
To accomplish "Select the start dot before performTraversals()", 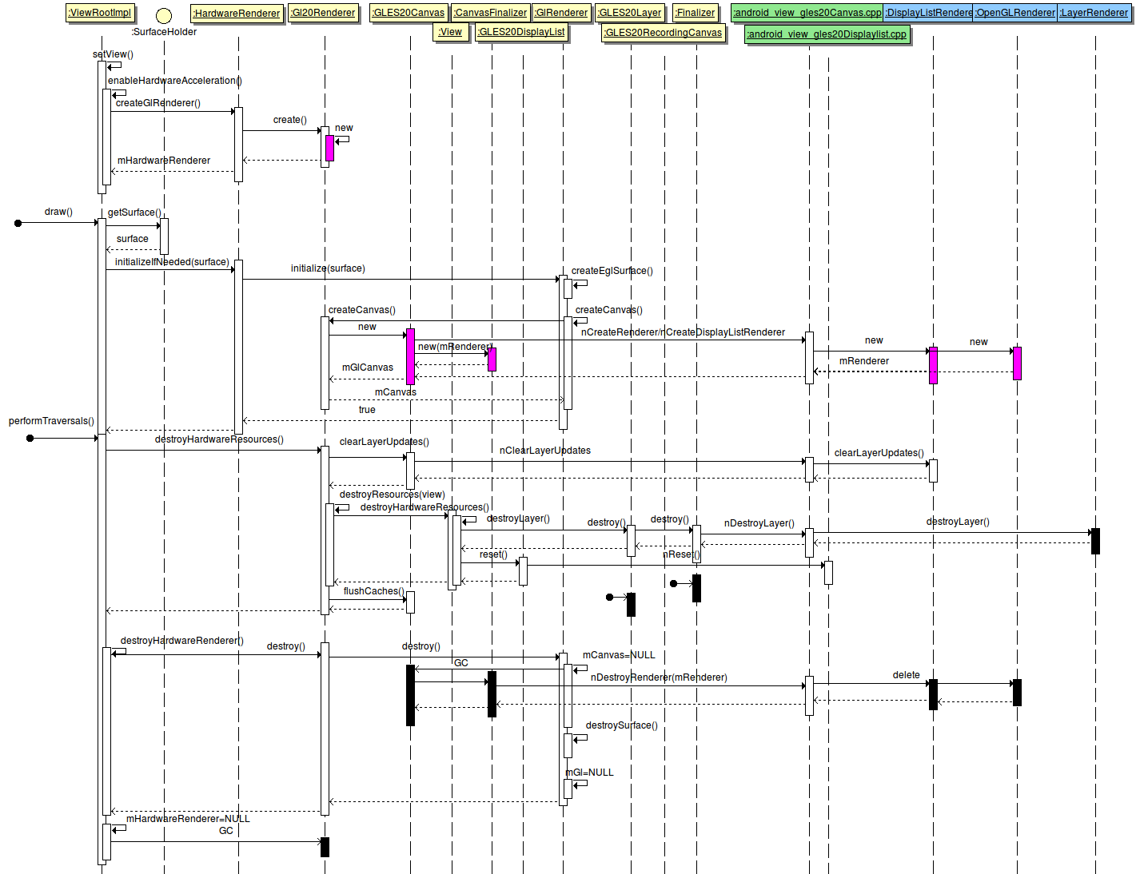I will coord(30,438).
